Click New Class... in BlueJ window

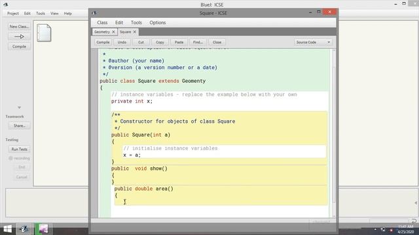click(x=19, y=27)
